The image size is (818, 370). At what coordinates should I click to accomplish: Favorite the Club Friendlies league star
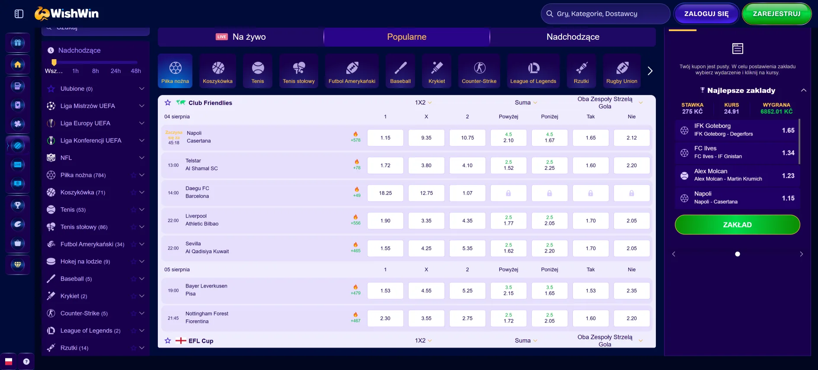click(x=168, y=103)
